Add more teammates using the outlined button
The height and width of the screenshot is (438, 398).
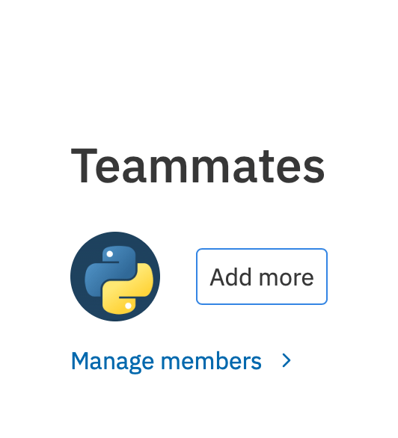tap(262, 277)
